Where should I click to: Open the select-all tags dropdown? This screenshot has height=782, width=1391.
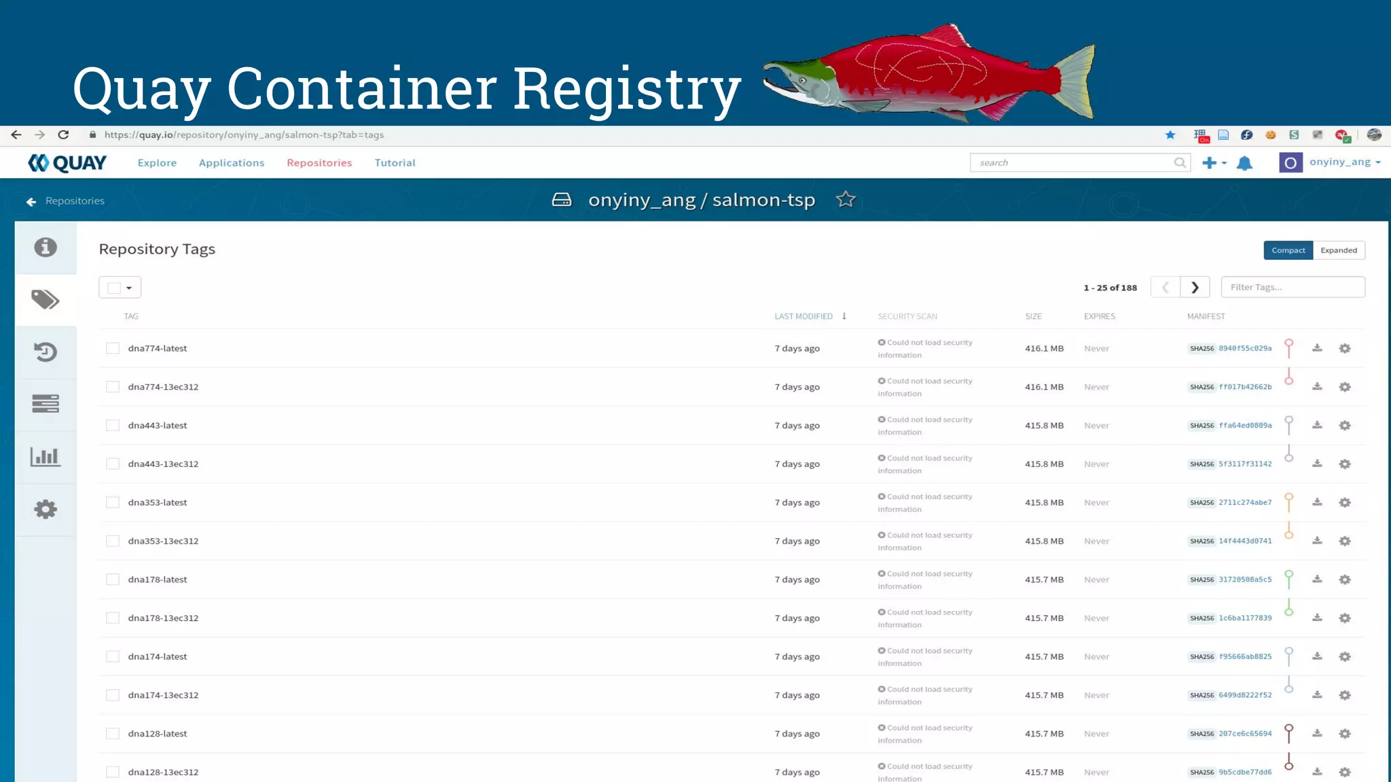tap(120, 287)
